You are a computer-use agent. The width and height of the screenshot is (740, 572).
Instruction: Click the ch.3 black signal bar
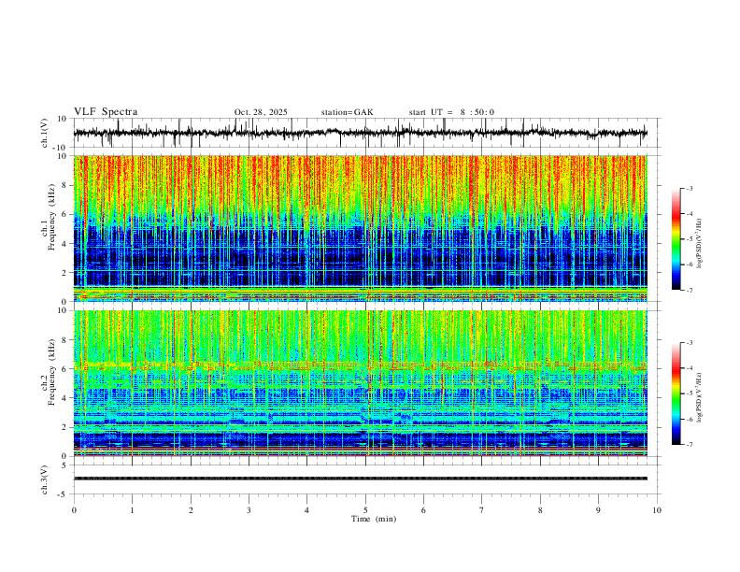pos(360,479)
